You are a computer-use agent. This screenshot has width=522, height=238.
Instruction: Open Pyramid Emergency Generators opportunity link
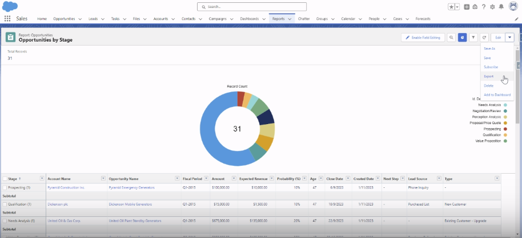click(x=131, y=187)
